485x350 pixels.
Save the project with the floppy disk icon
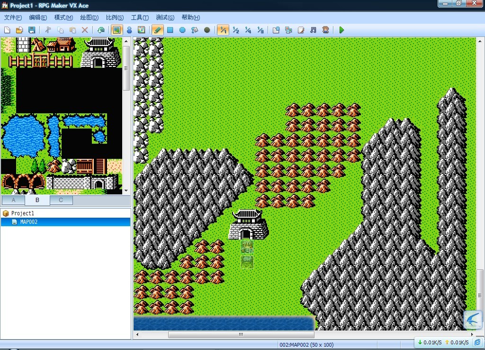[x=32, y=30]
